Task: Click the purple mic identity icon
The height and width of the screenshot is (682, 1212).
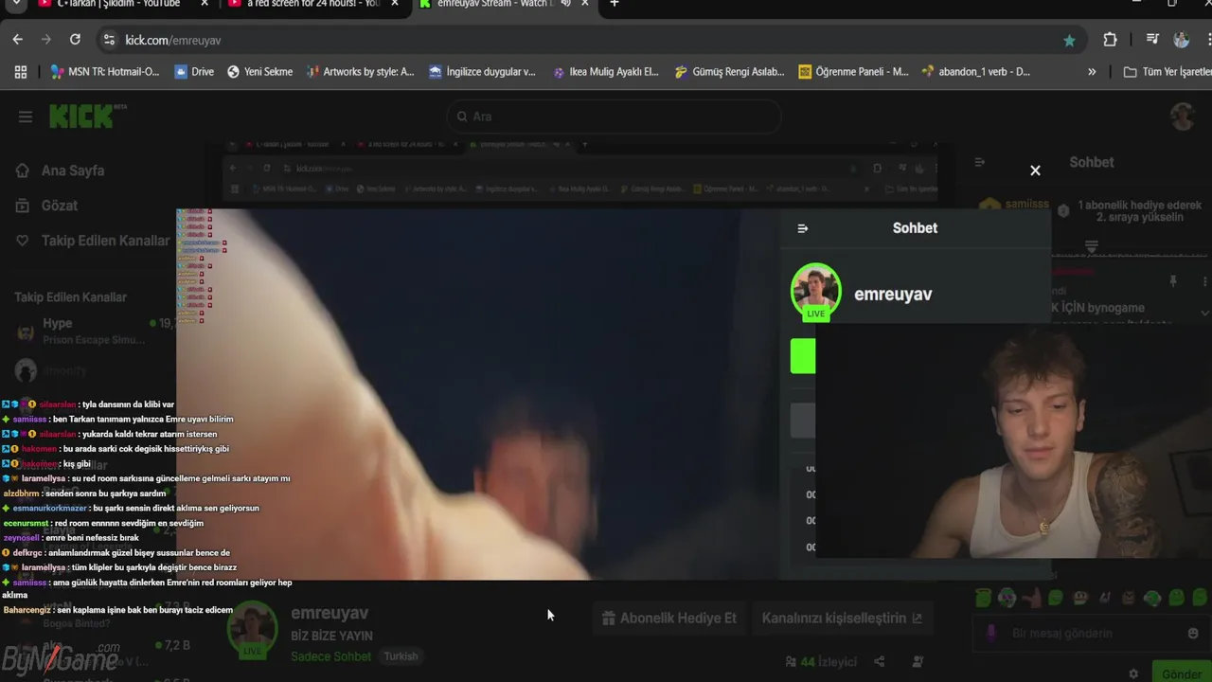Action: [991, 633]
